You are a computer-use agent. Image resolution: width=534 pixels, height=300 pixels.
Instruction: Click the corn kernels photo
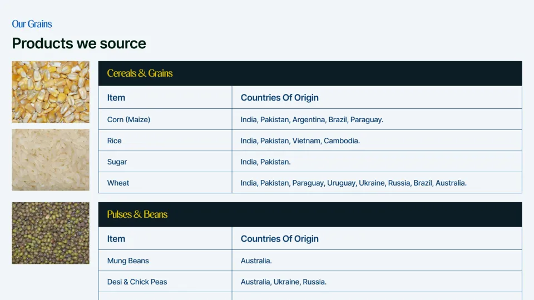[x=51, y=92]
